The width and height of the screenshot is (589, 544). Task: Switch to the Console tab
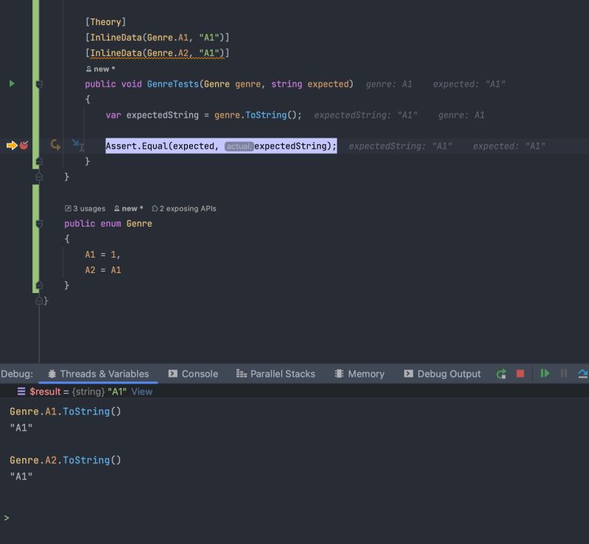point(193,374)
